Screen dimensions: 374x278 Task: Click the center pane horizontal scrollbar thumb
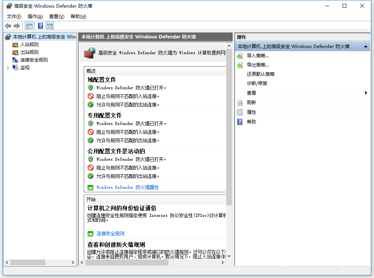[x=127, y=263]
